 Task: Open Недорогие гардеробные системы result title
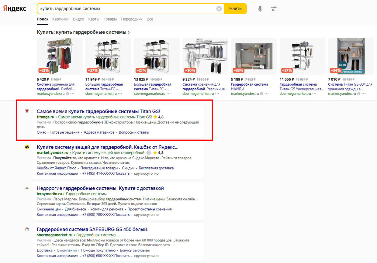pyautogui.click(x=100, y=188)
